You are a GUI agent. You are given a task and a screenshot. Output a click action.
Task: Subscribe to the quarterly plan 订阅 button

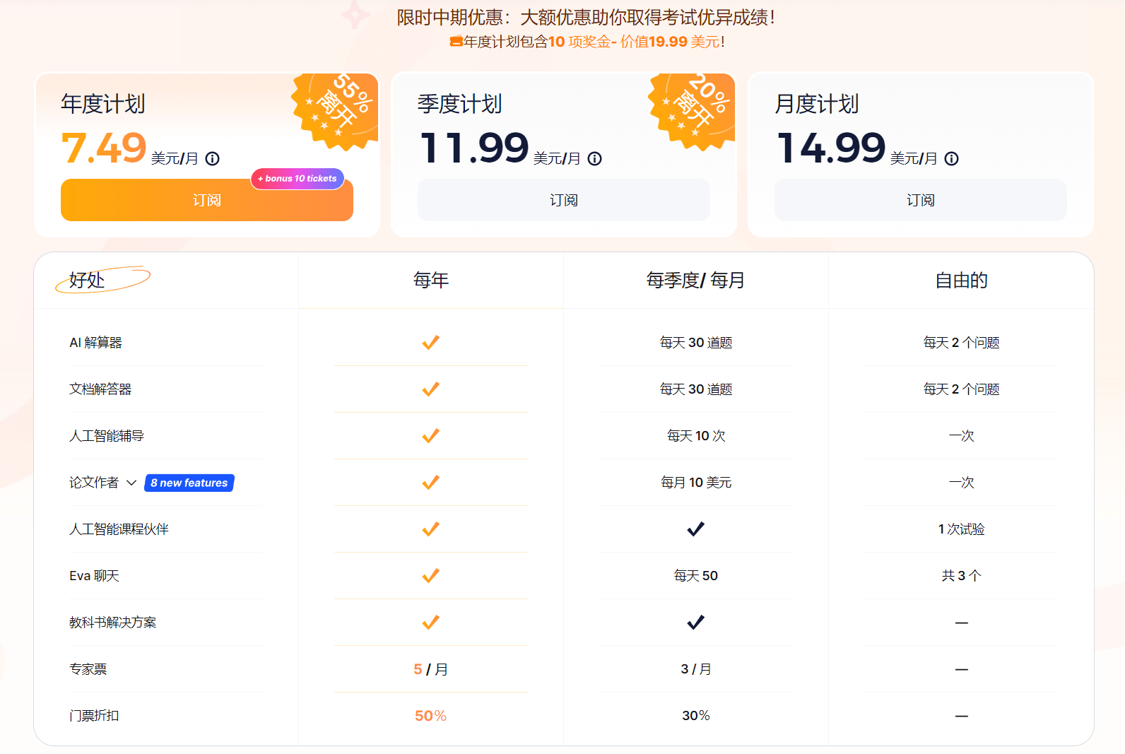pyautogui.click(x=564, y=201)
